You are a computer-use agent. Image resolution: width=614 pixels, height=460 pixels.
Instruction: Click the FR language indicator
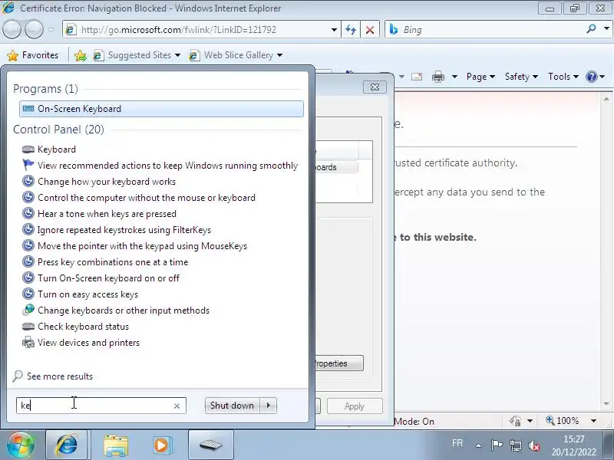pos(457,443)
